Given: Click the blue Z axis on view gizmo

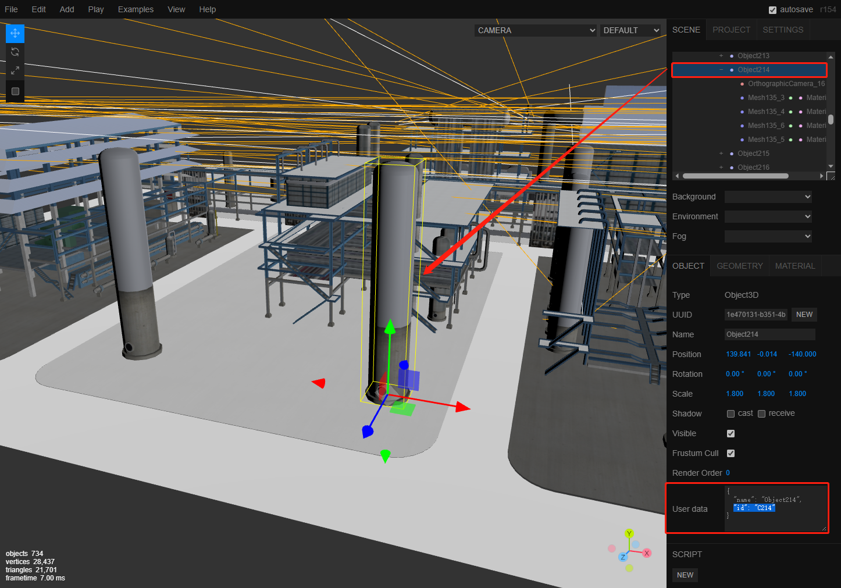Looking at the screenshot, I should (623, 557).
